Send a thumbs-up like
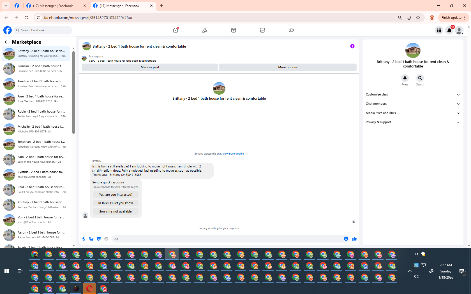The width and height of the screenshot is (471, 294). click(354, 239)
